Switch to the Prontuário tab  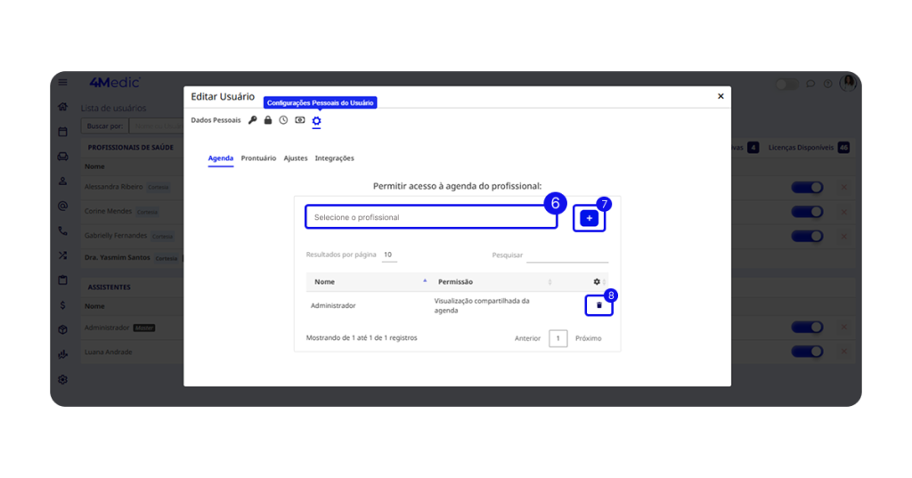click(x=258, y=158)
